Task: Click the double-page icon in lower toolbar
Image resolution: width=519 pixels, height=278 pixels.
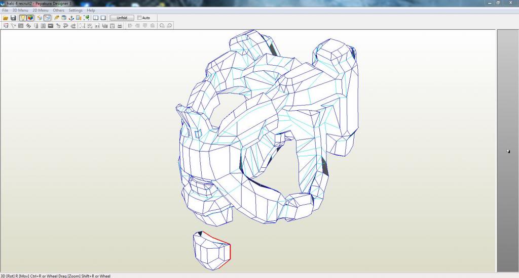Action: pos(43,26)
